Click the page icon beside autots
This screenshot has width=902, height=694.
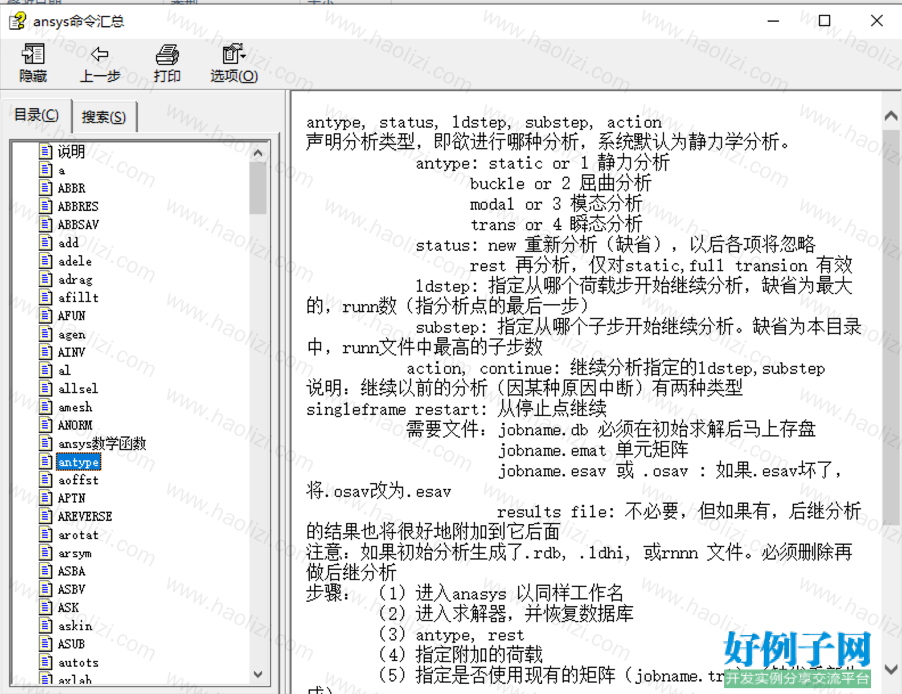pos(46,662)
